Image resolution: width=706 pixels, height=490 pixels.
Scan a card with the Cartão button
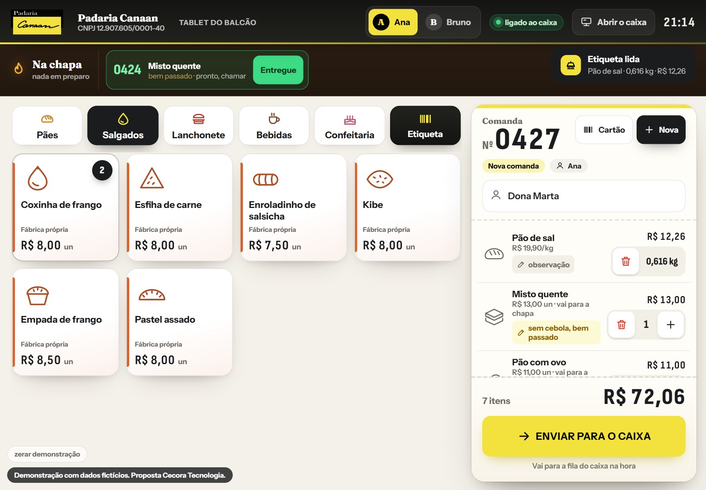604,130
